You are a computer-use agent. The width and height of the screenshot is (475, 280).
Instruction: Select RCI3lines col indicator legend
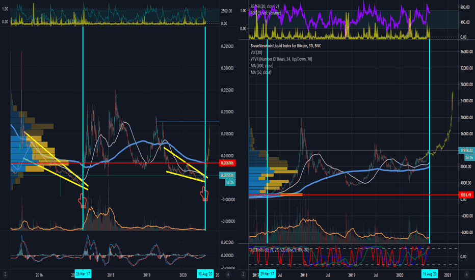[280, 250]
